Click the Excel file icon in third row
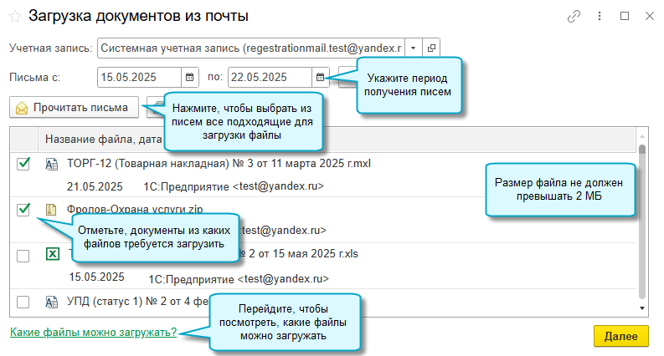This screenshot has width=664, height=356. 52,255
